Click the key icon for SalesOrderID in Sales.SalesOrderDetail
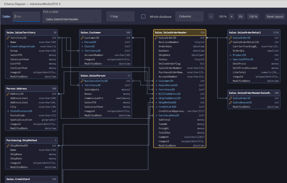This screenshot has height=183, width=287. coord(230,38)
